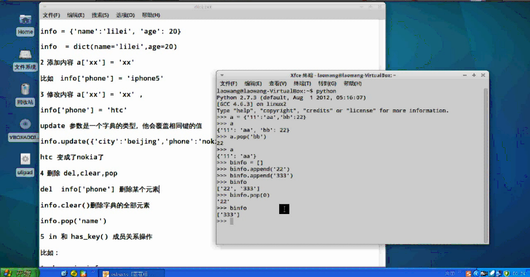530x277 pixels.
Task: Click terminal output "['22', '333']"
Action: 238,189
